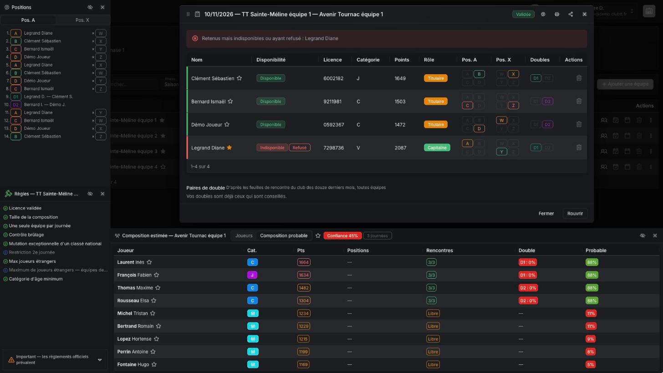Click the share icon in dialog header

pos(571,14)
